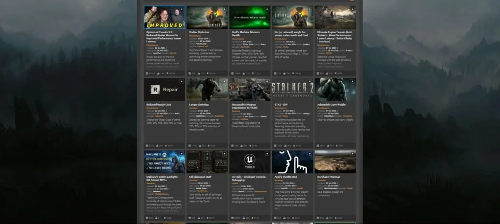Open Adjustable Carry Weight title link
The image size is (500, 224).
(x=332, y=104)
